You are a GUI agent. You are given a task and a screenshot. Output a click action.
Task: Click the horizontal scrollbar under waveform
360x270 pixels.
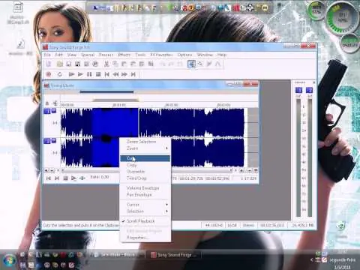click(x=146, y=171)
